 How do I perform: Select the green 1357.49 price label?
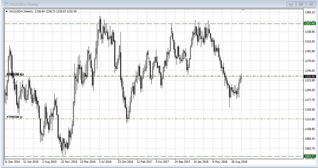tap(310, 24)
